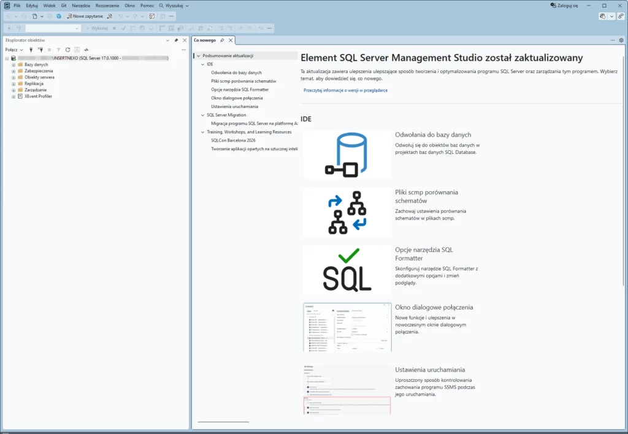Click the connection dialog screenshot thumbnail
Screen dimensions: 628x434
point(347,327)
